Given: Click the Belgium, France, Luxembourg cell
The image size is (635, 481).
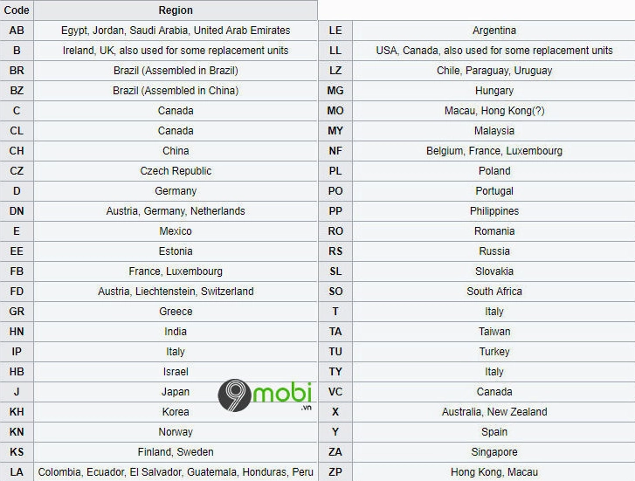Looking at the screenshot, I should (494, 151).
